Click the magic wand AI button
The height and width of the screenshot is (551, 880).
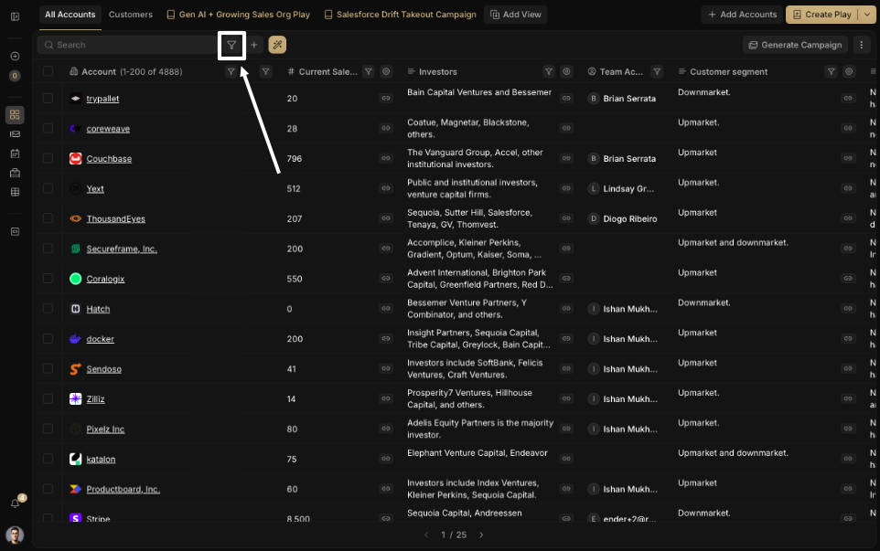[x=277, y=45]
